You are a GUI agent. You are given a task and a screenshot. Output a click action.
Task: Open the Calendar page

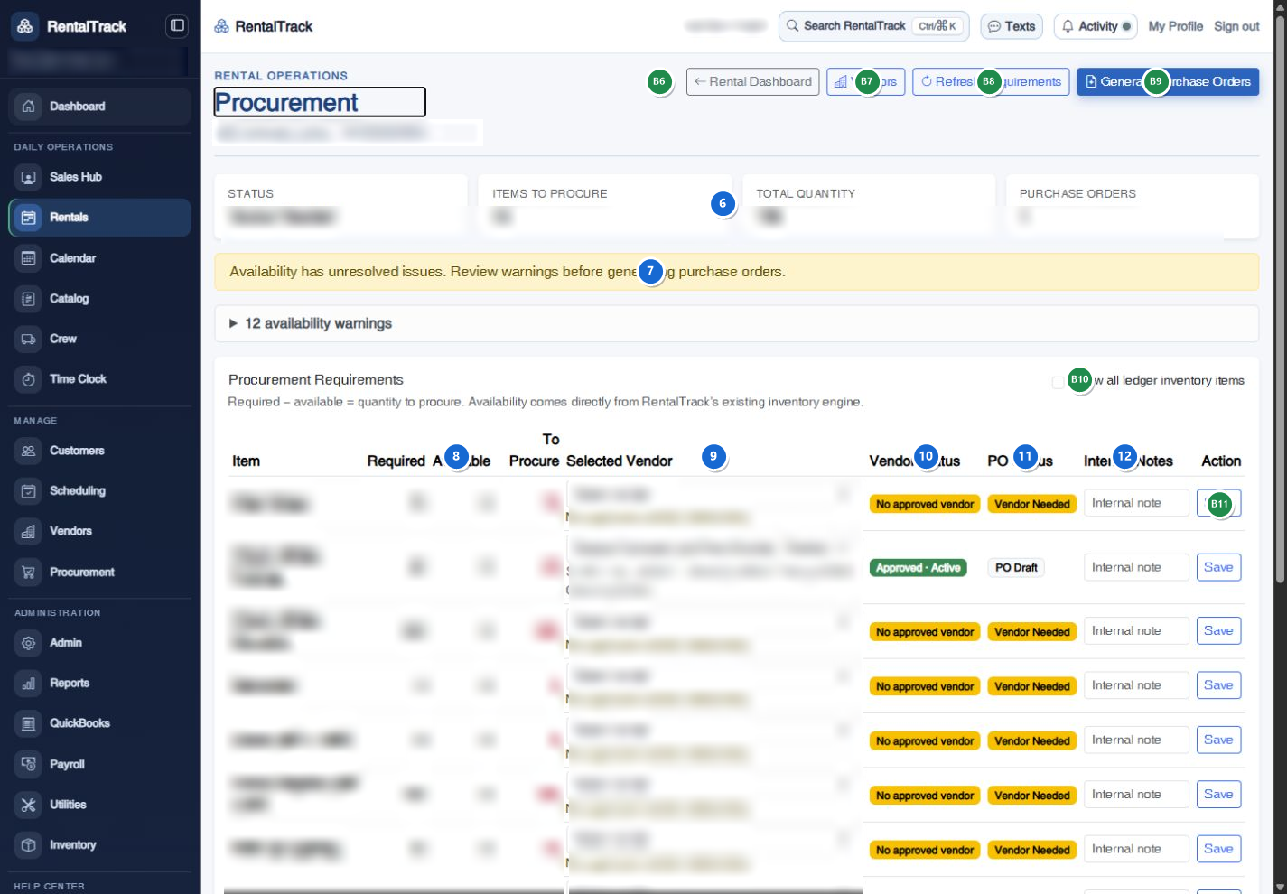(x=99, y=258)
